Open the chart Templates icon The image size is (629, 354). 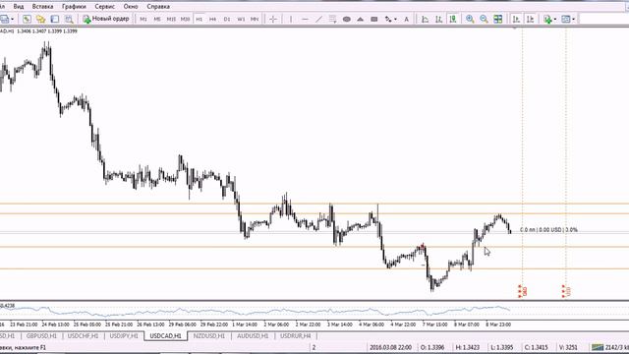point(566,19)
